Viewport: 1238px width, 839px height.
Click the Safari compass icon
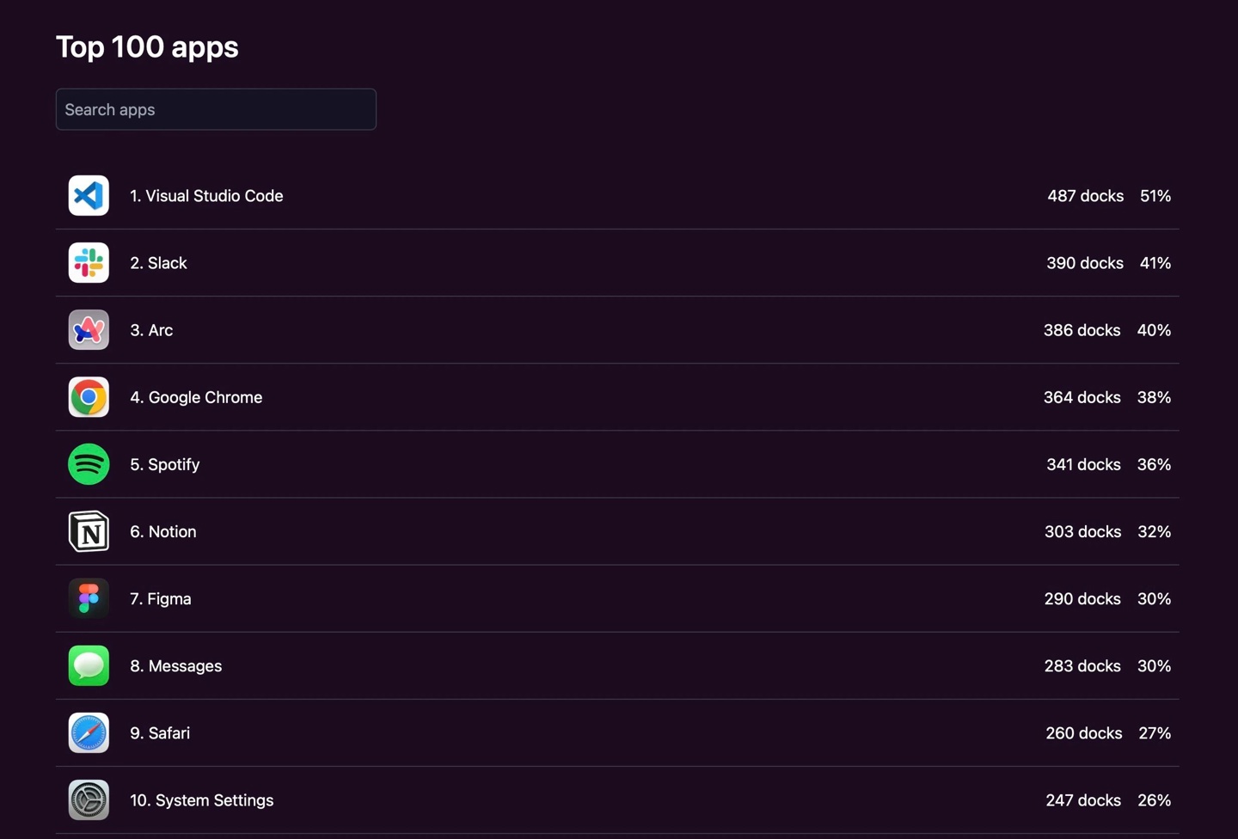click(89, 732)
